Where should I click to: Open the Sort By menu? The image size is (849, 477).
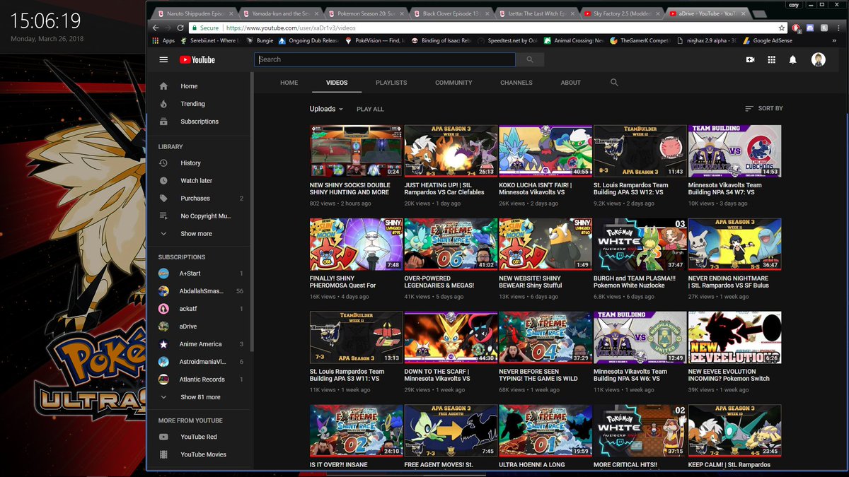point(764,109)
